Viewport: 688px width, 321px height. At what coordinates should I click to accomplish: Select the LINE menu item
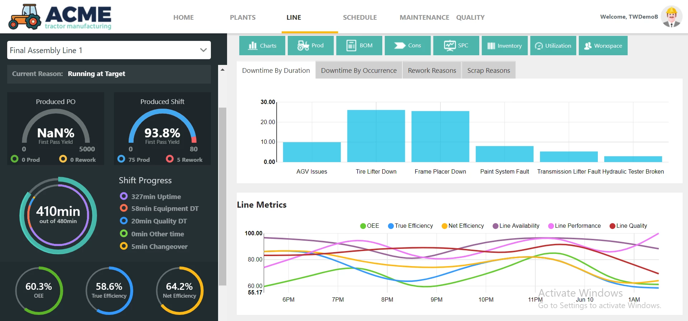click(x=294, y=17)
